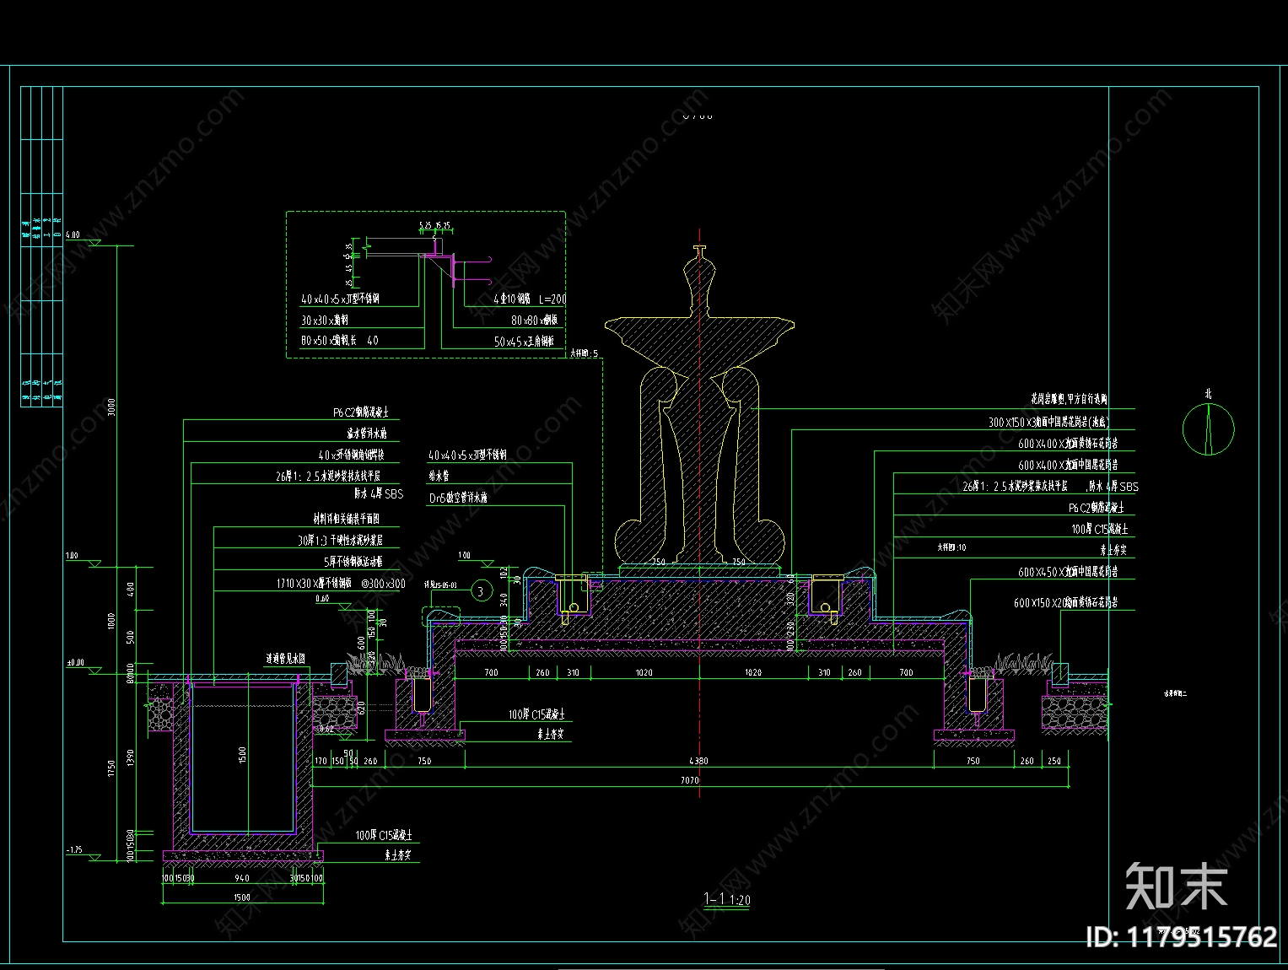Click the label 溢水管详水施
This screenshot has width=1288, height=970.
point(367,433)
